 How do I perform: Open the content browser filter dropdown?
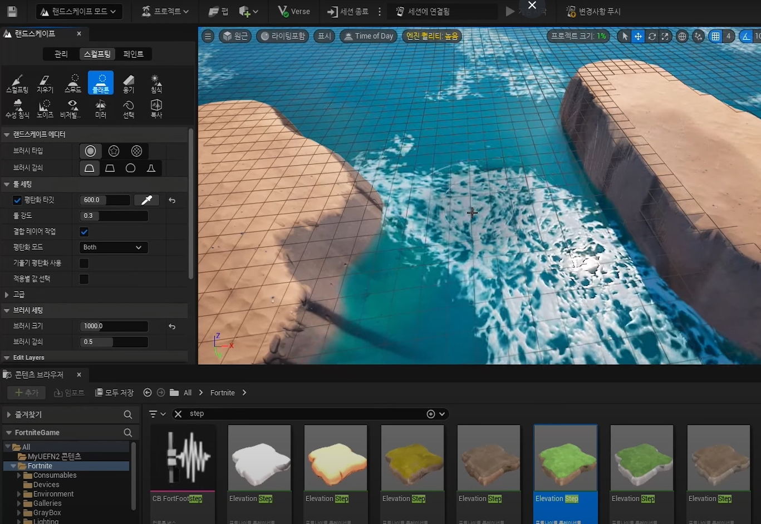[x=158, y=414]
